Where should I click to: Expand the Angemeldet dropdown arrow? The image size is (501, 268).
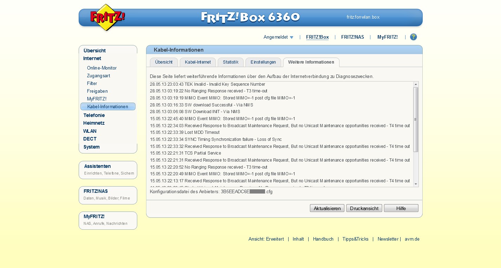click(x=291, y=37)
